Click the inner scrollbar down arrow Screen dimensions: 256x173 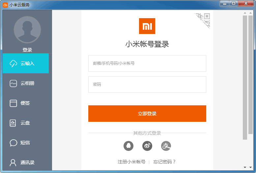(245, 167)
